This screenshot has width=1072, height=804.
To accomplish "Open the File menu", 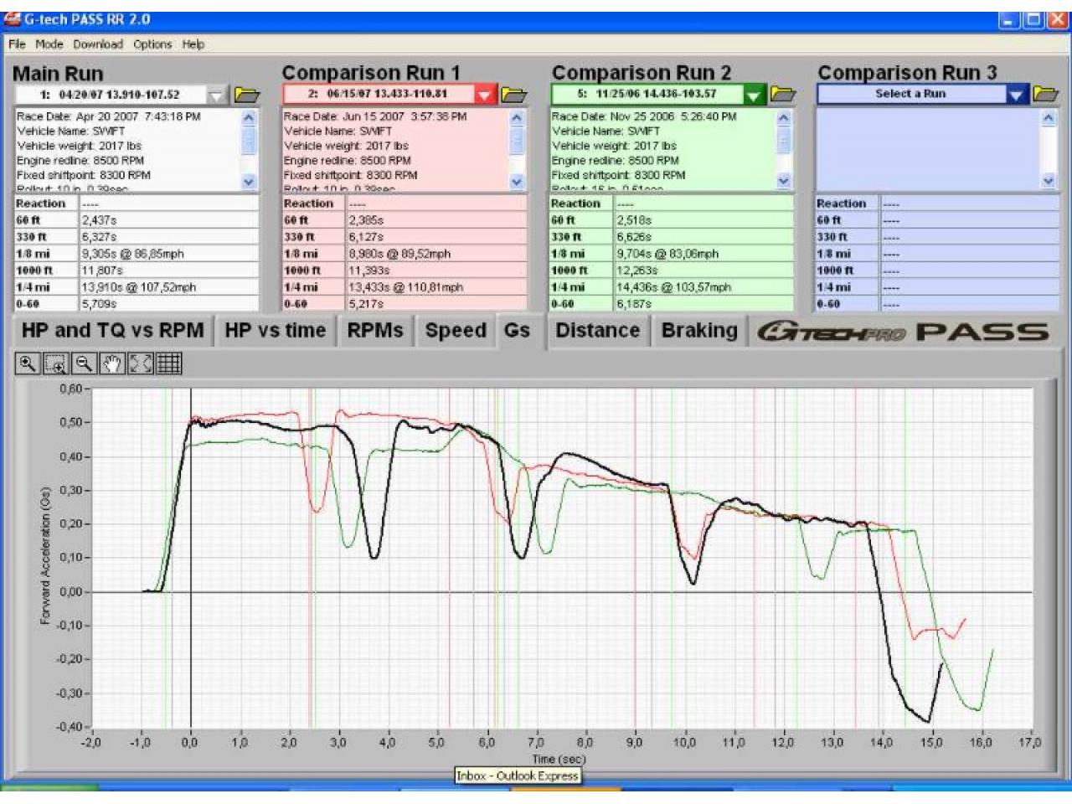I will [17, 44].
